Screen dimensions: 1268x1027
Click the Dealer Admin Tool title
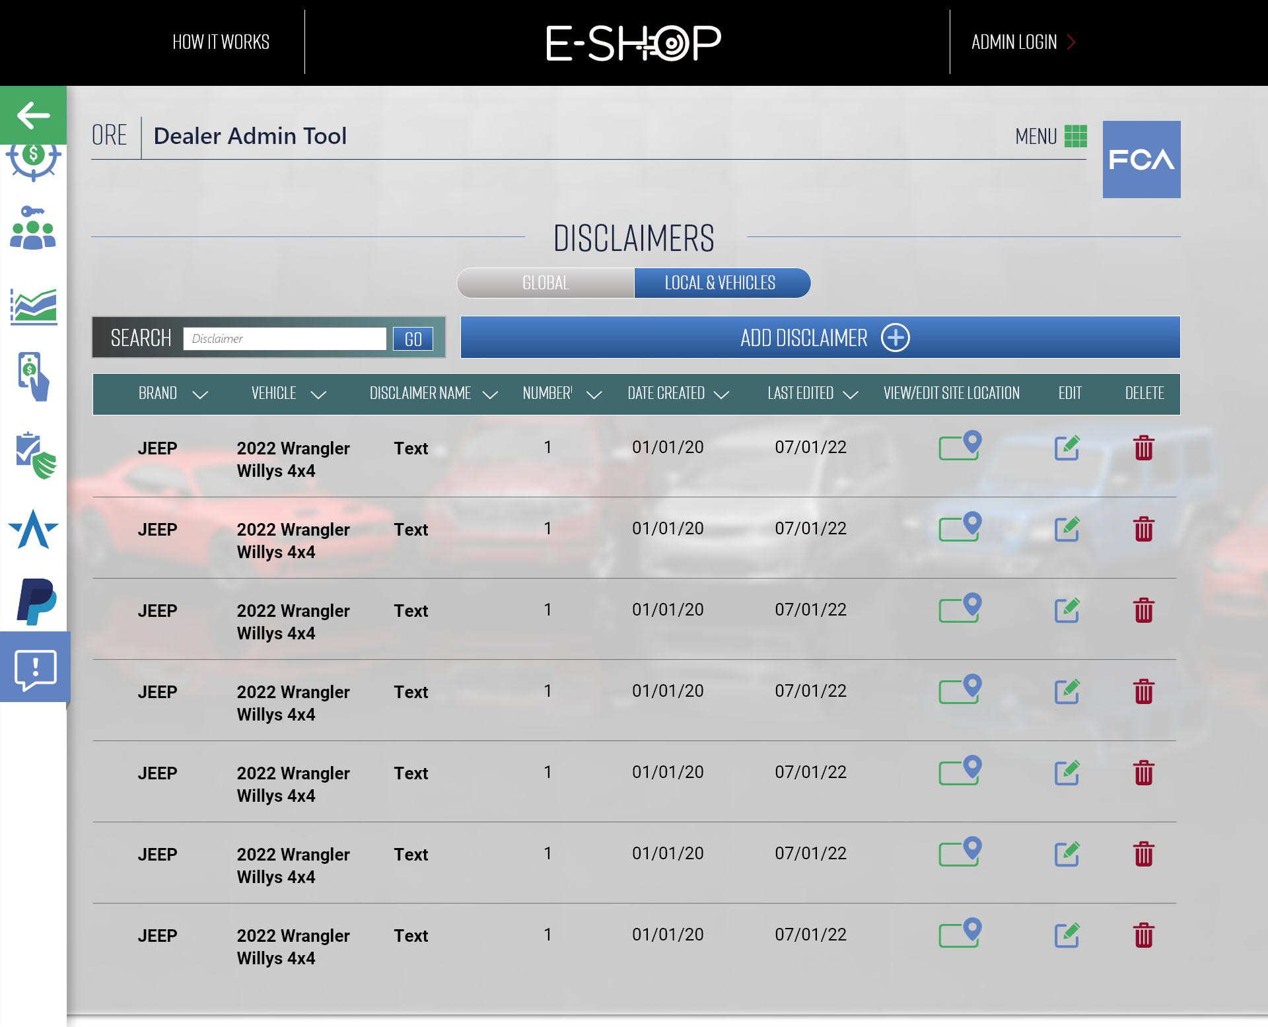(x=250, y=136)
